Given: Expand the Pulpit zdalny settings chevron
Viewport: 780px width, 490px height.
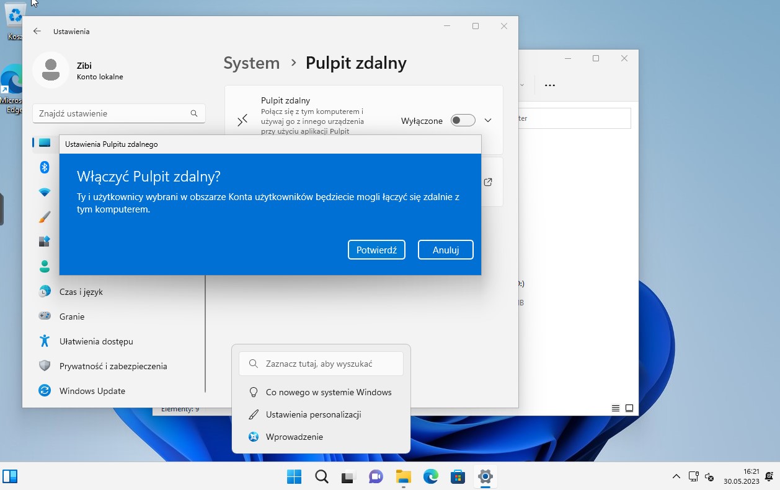Looking at the screenshot, I should click(488, 121).
